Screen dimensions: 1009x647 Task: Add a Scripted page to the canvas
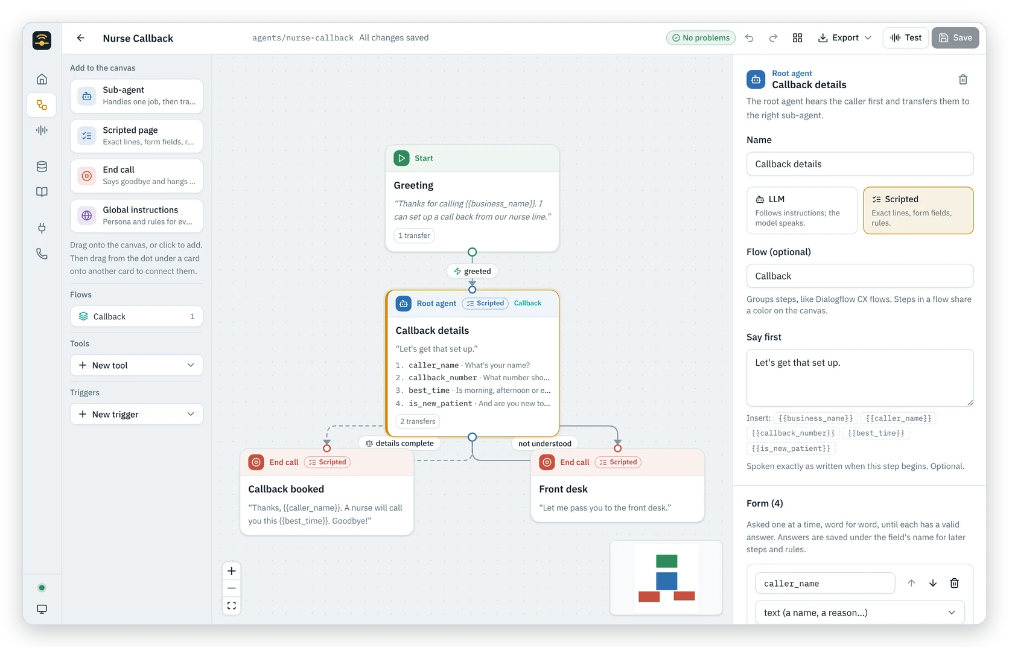136,136
